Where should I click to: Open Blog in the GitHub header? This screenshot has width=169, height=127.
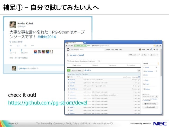[x=117, y=49]
